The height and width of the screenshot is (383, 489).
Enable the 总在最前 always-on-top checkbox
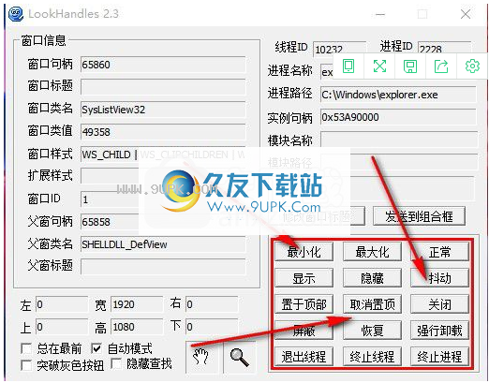coord(26,348)
